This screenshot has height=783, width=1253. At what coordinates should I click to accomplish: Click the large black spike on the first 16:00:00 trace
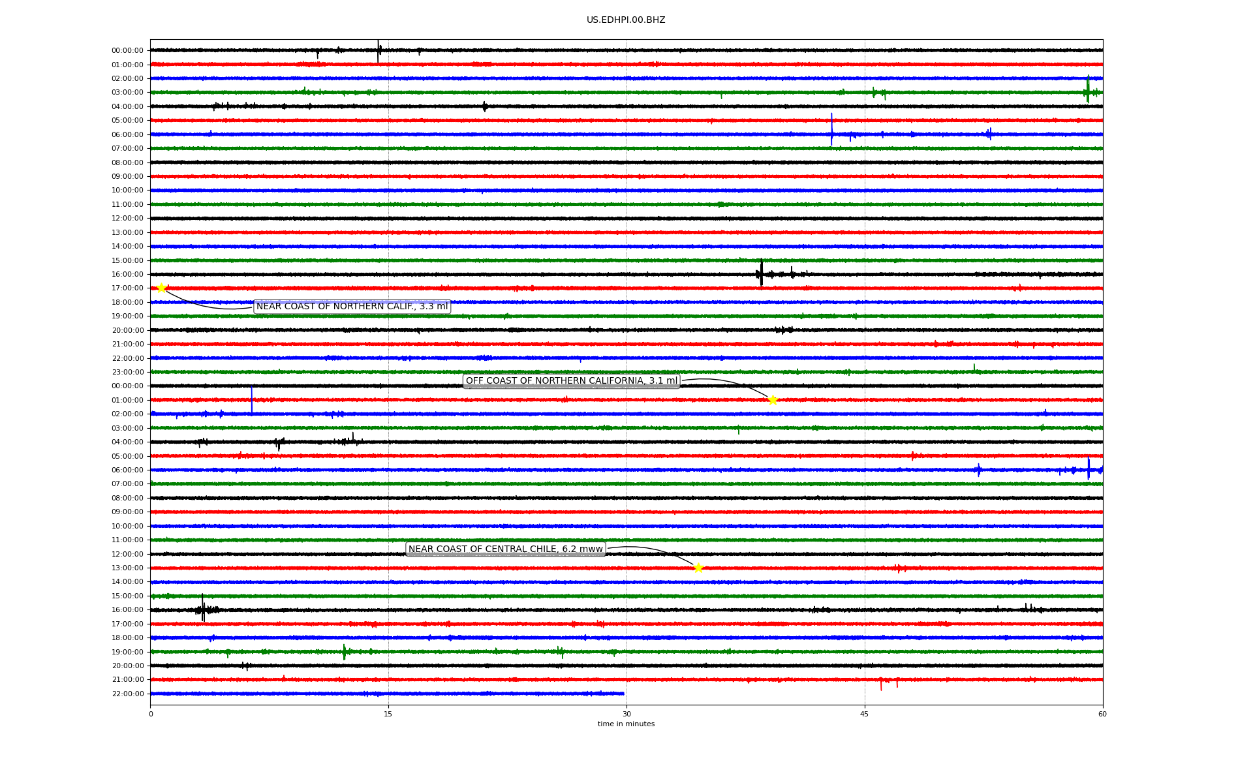(761, 273)
